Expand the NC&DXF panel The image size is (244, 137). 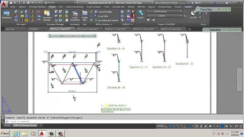point(127,24)
